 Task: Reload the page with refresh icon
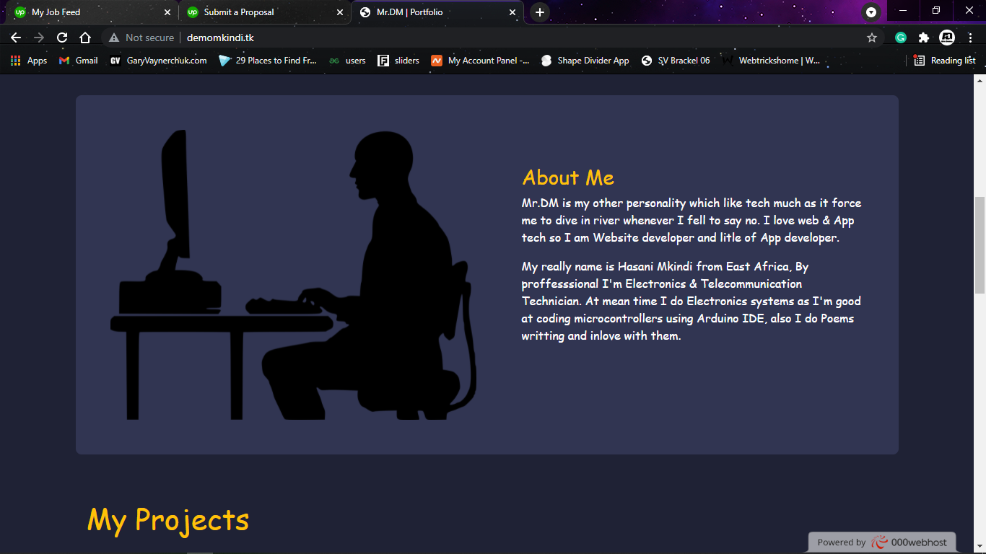(62, 38)
